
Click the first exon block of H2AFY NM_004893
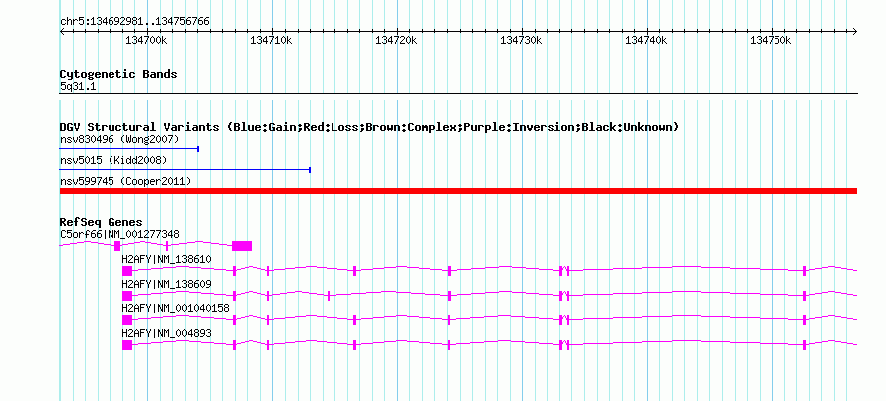127,345
